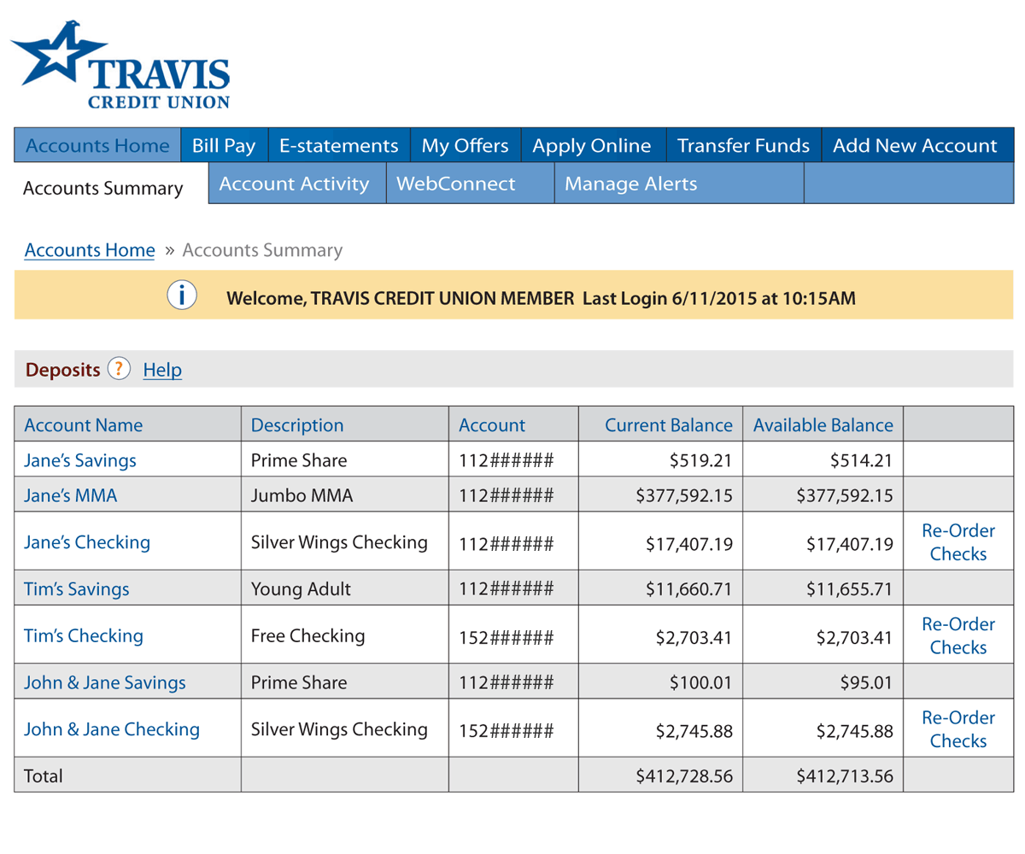
Task: Click the Travis Credit Union logo
Action: [x=120, y=66]
